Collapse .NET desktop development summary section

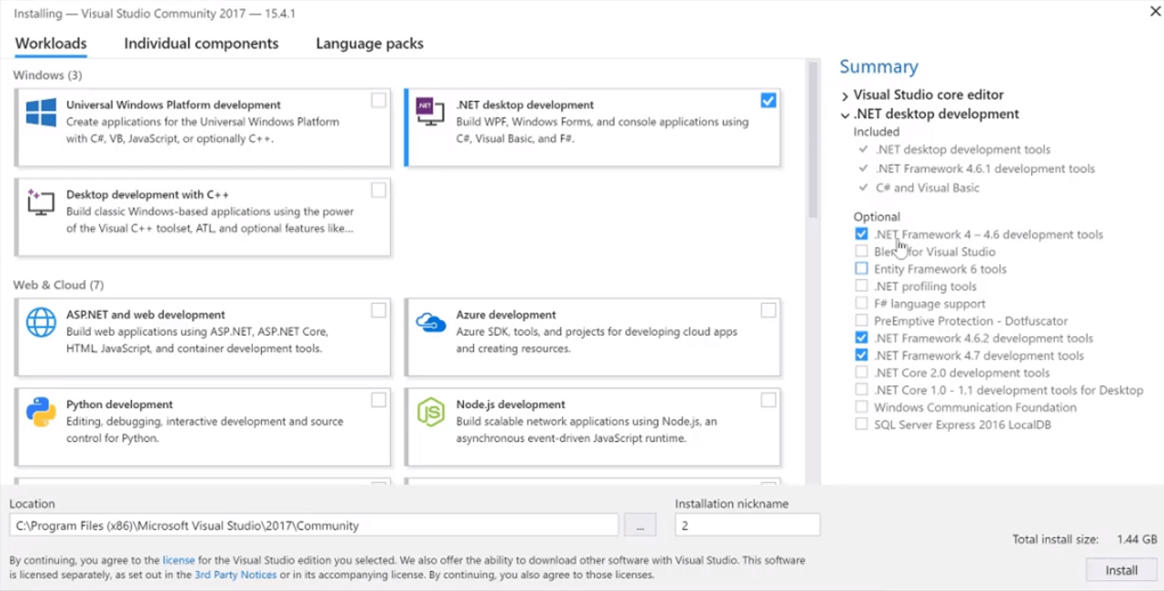pyautogui.click(x=845, y=115)
